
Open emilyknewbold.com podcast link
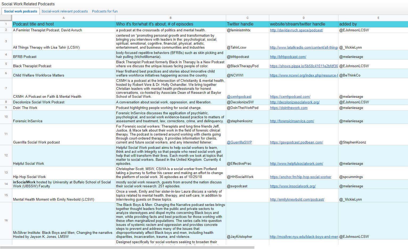pos(297,200)
